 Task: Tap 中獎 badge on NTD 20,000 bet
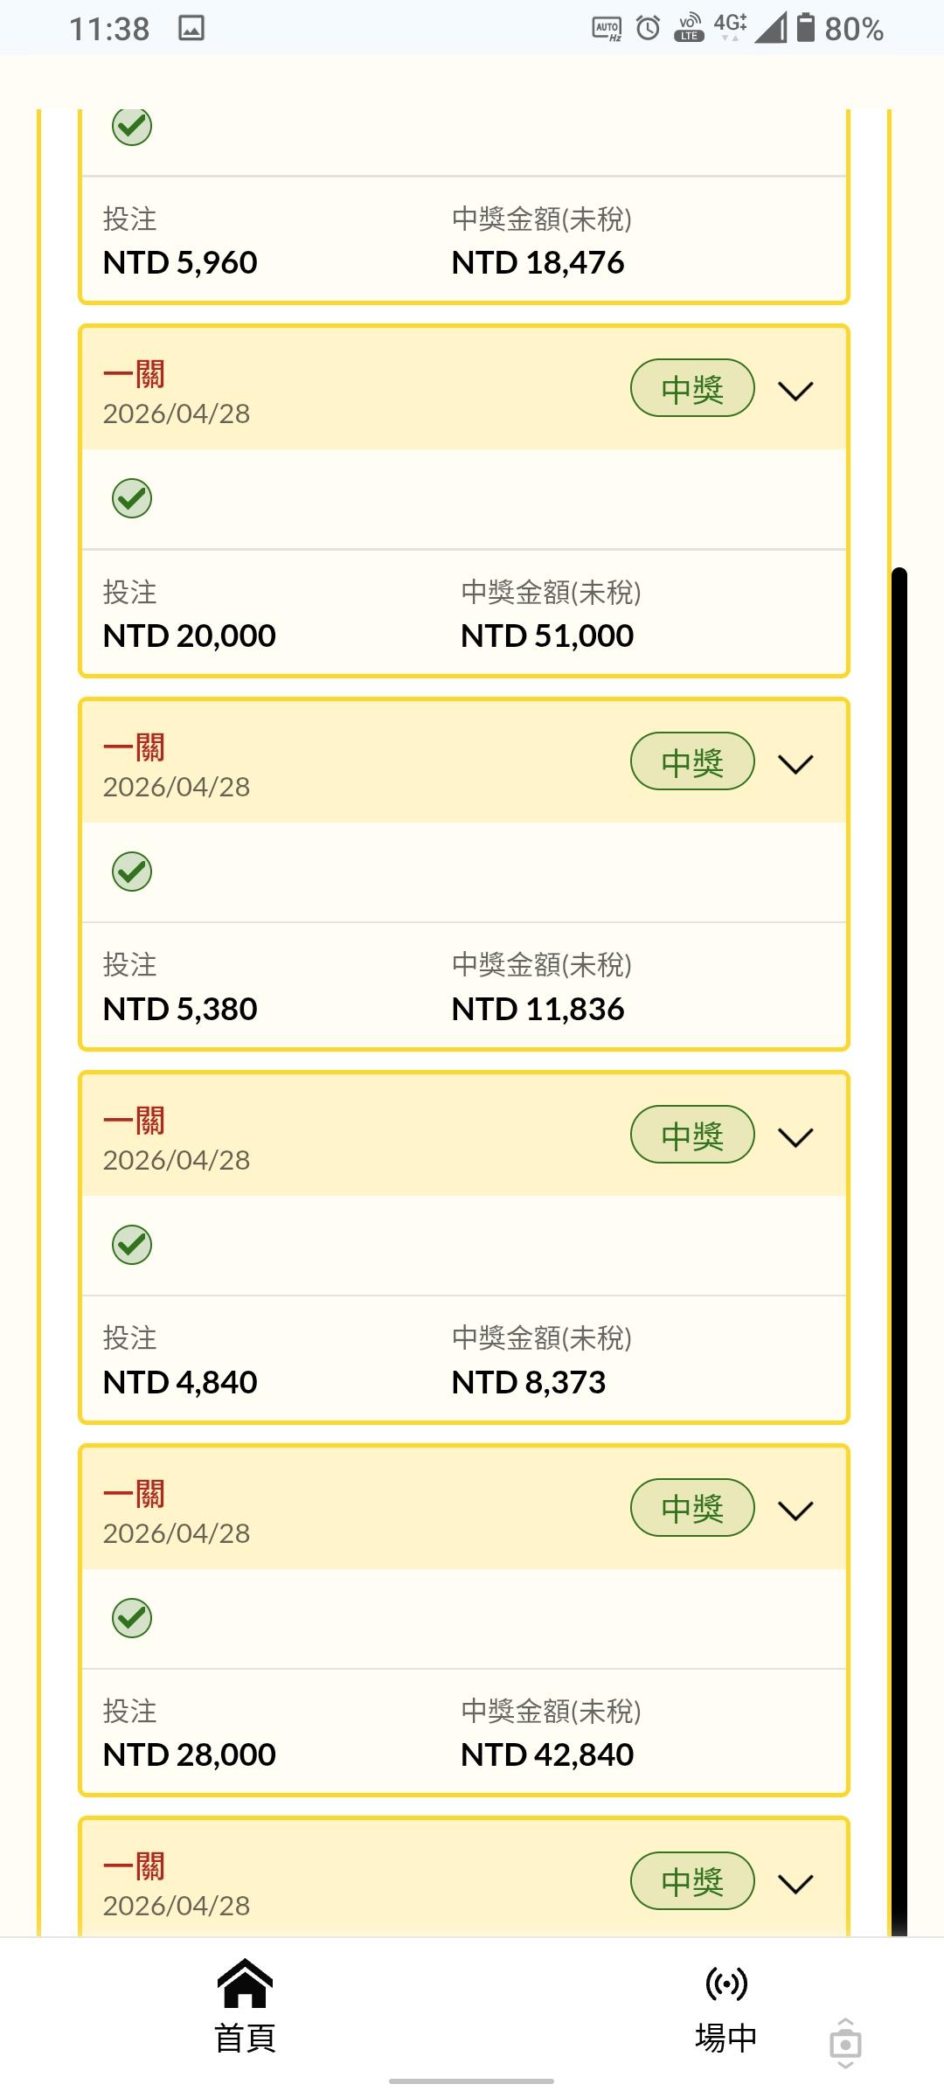point(692,388)
